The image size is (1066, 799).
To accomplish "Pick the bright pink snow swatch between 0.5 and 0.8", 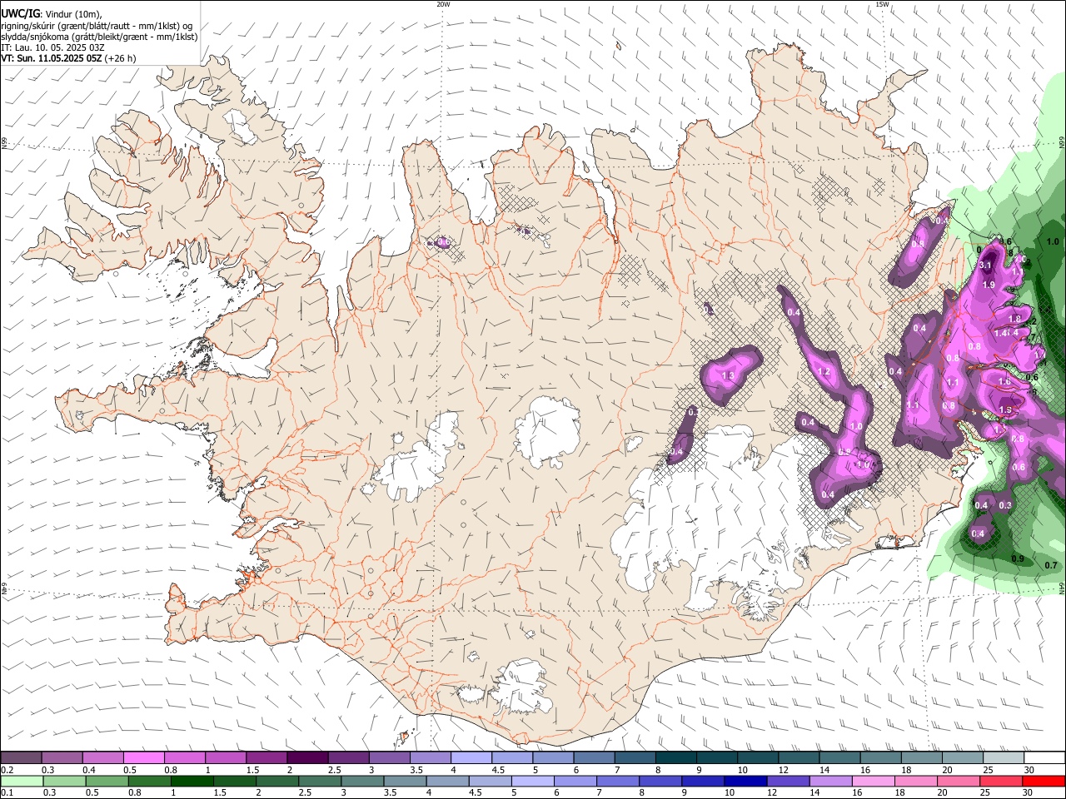I will click(x=143, y=758).
